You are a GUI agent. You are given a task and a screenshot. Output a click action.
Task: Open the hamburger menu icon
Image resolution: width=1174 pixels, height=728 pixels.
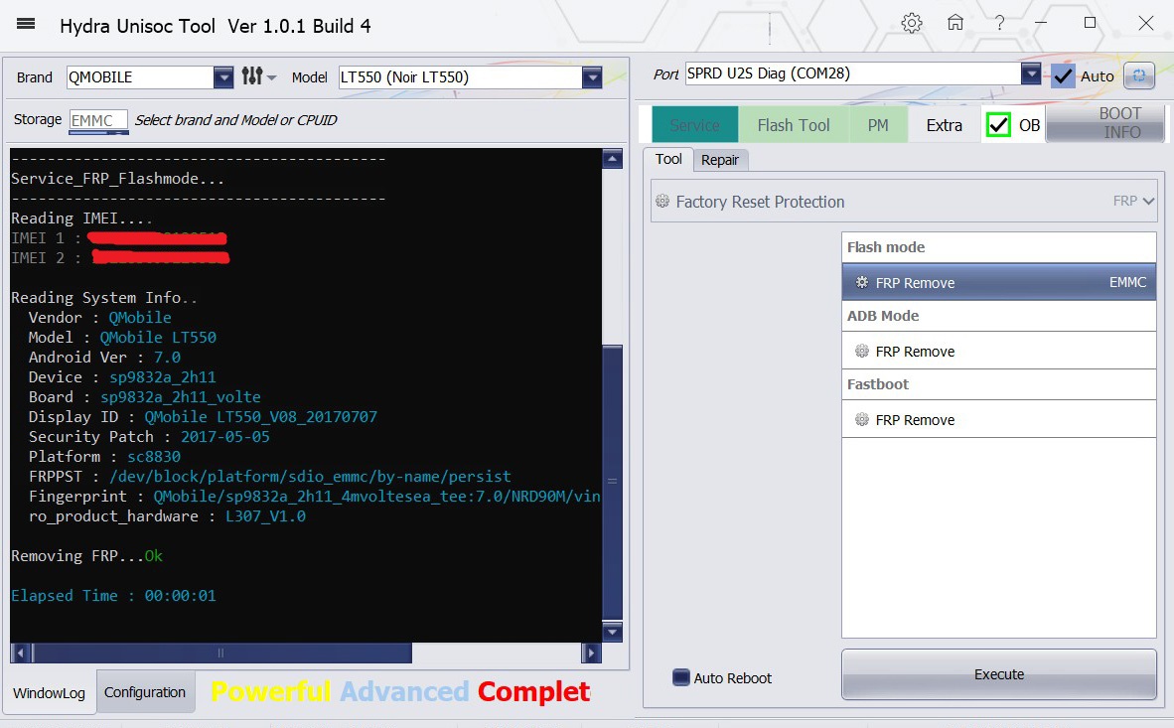click(26, 24)
